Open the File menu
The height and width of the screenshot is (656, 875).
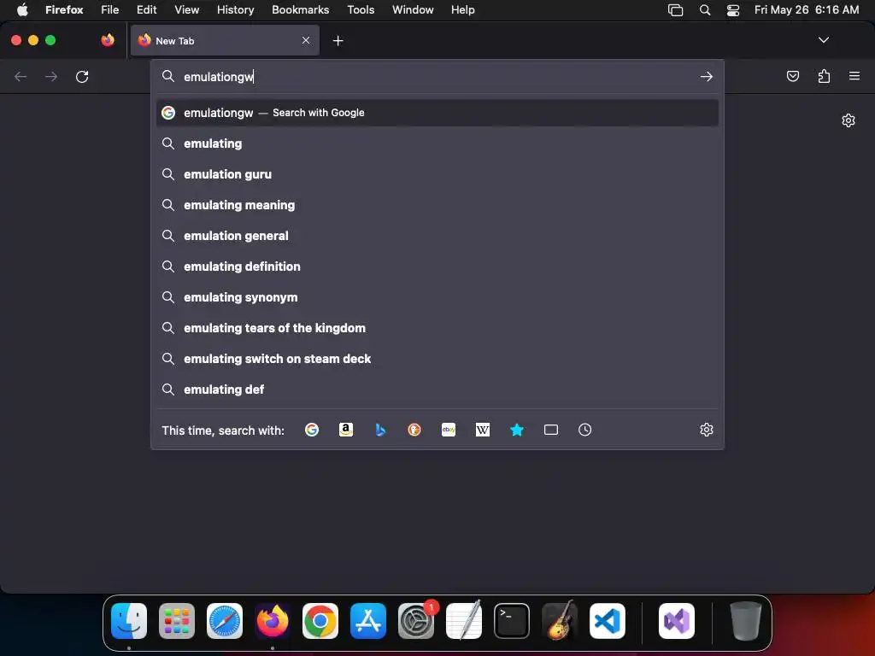click(110, 9)
